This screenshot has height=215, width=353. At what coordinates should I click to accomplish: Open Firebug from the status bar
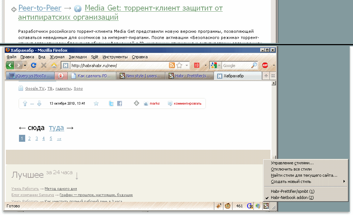(x=219, y=206)
